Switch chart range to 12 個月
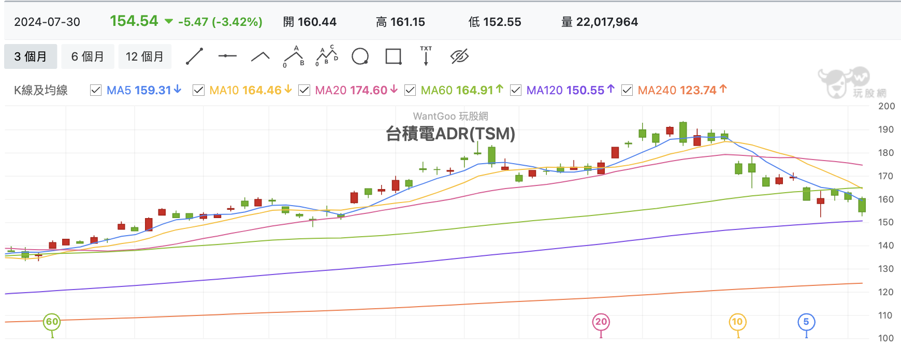 pyautogui.click(x=144, y=56)
